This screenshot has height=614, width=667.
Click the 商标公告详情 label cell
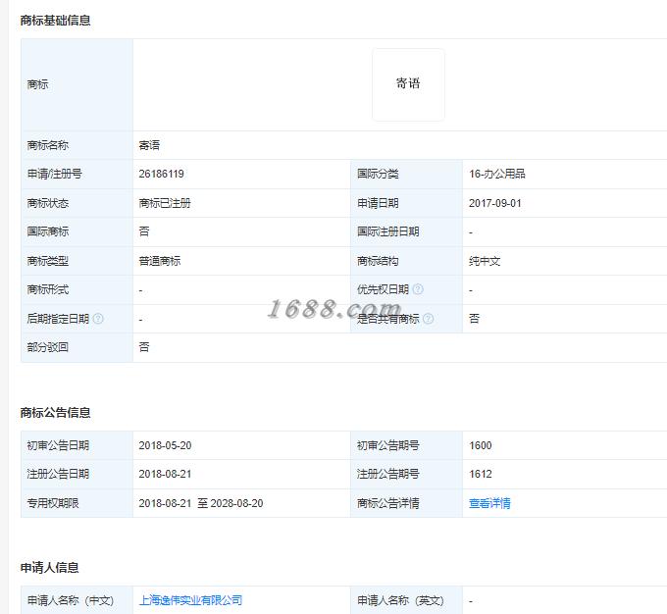click(x=407, y=503)
